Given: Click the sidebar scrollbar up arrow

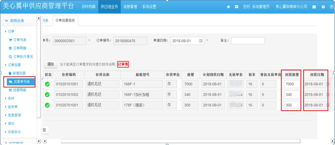Looking at the screenshot, I should point(39,18).
